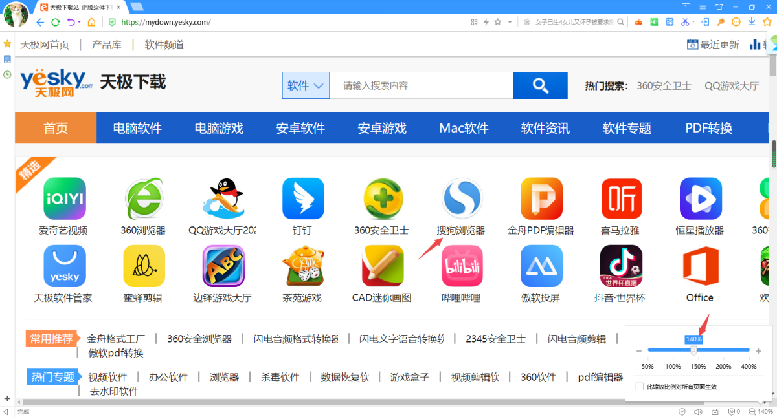777x417 pixels.
Task: Click the lightning speed mode icon
Action: tap(486, 22)
